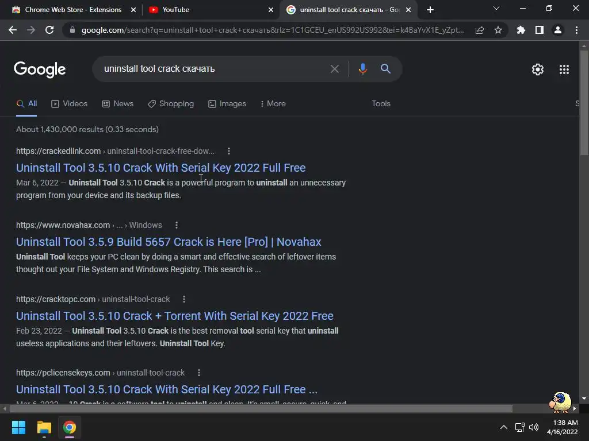Bookmark this page with the star icon
Screen dimensions: 589x441
[x=498, y=30]
